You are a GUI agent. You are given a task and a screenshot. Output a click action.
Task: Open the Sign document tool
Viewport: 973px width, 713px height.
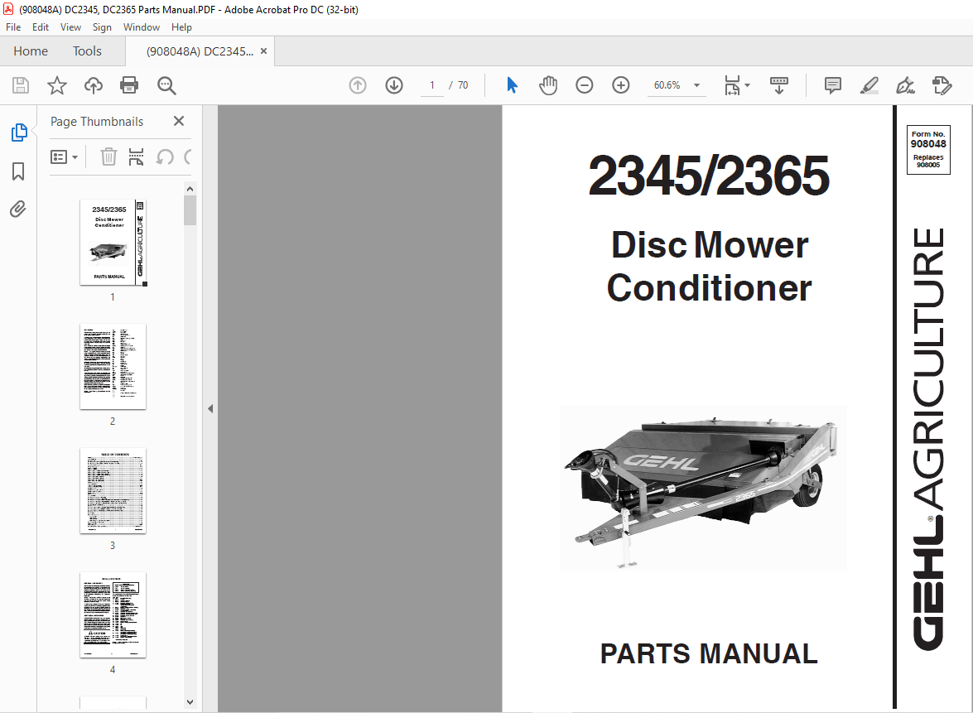coord(905,85)
